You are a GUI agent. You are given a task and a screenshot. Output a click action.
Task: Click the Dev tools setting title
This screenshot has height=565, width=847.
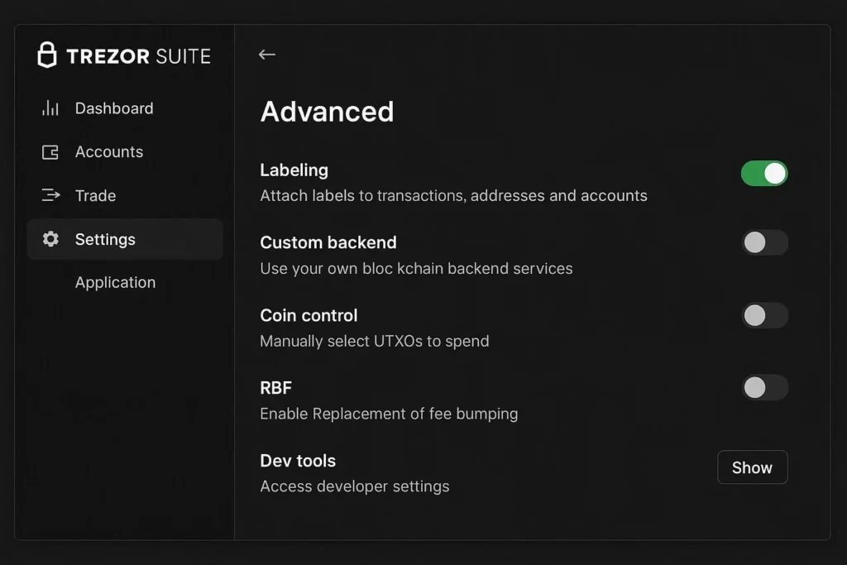[298, 461]
